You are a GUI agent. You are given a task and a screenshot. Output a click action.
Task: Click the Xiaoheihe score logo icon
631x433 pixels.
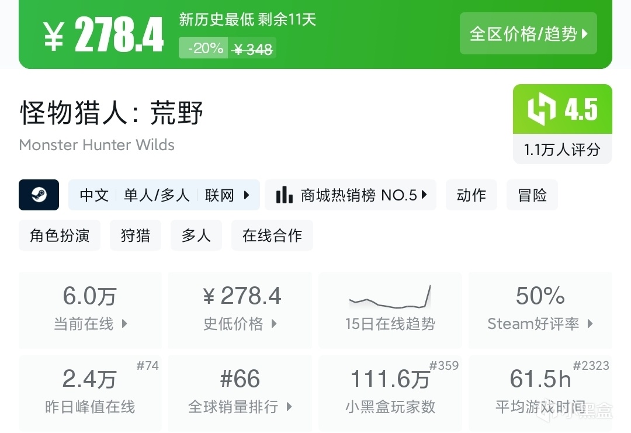[x=542, y=109]
